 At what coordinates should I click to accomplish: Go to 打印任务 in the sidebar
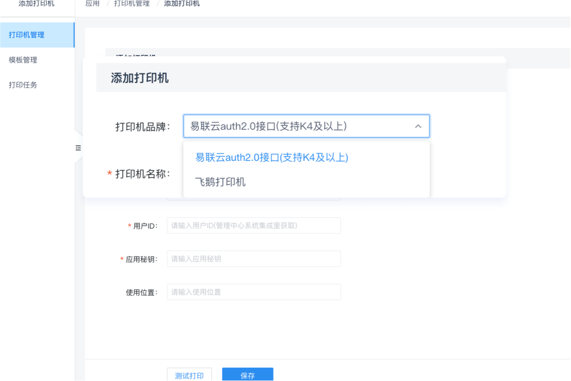click(x=23, y=85)
